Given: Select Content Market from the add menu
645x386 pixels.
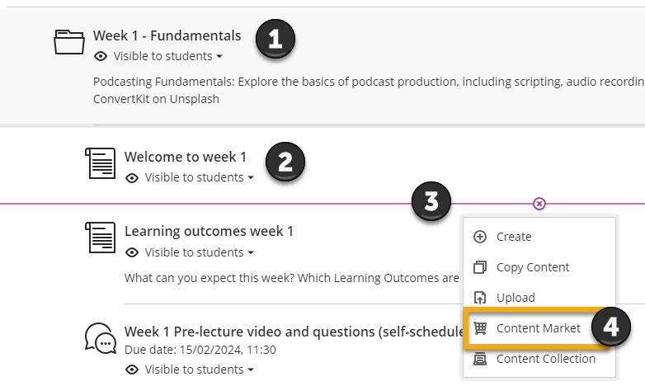Looking at the screenshot, I should click(538, 328).
